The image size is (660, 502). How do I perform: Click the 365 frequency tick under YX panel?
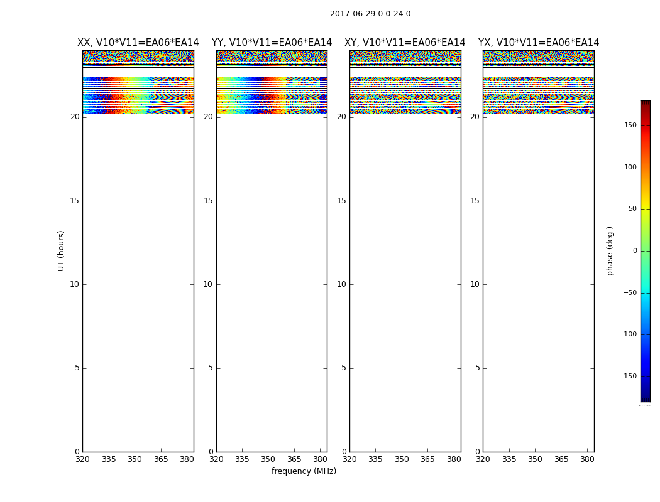tap(561, 459)
